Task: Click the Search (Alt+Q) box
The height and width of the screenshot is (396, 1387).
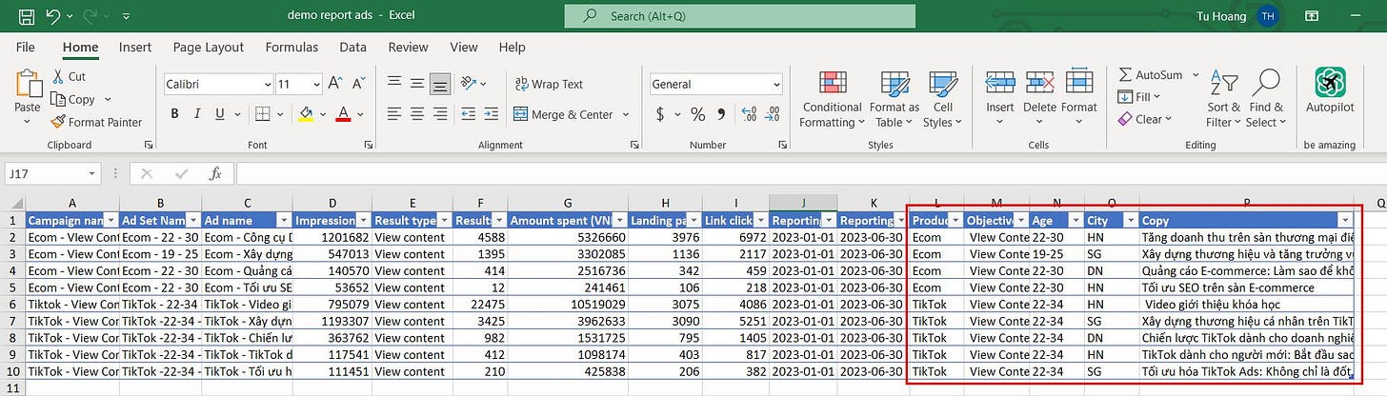Action: 739,16
